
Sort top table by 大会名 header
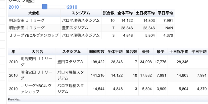click(34, 13)
